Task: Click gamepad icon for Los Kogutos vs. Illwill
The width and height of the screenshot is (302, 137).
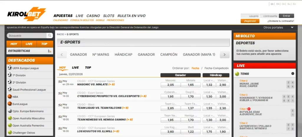Action: [x=60, y=128]
